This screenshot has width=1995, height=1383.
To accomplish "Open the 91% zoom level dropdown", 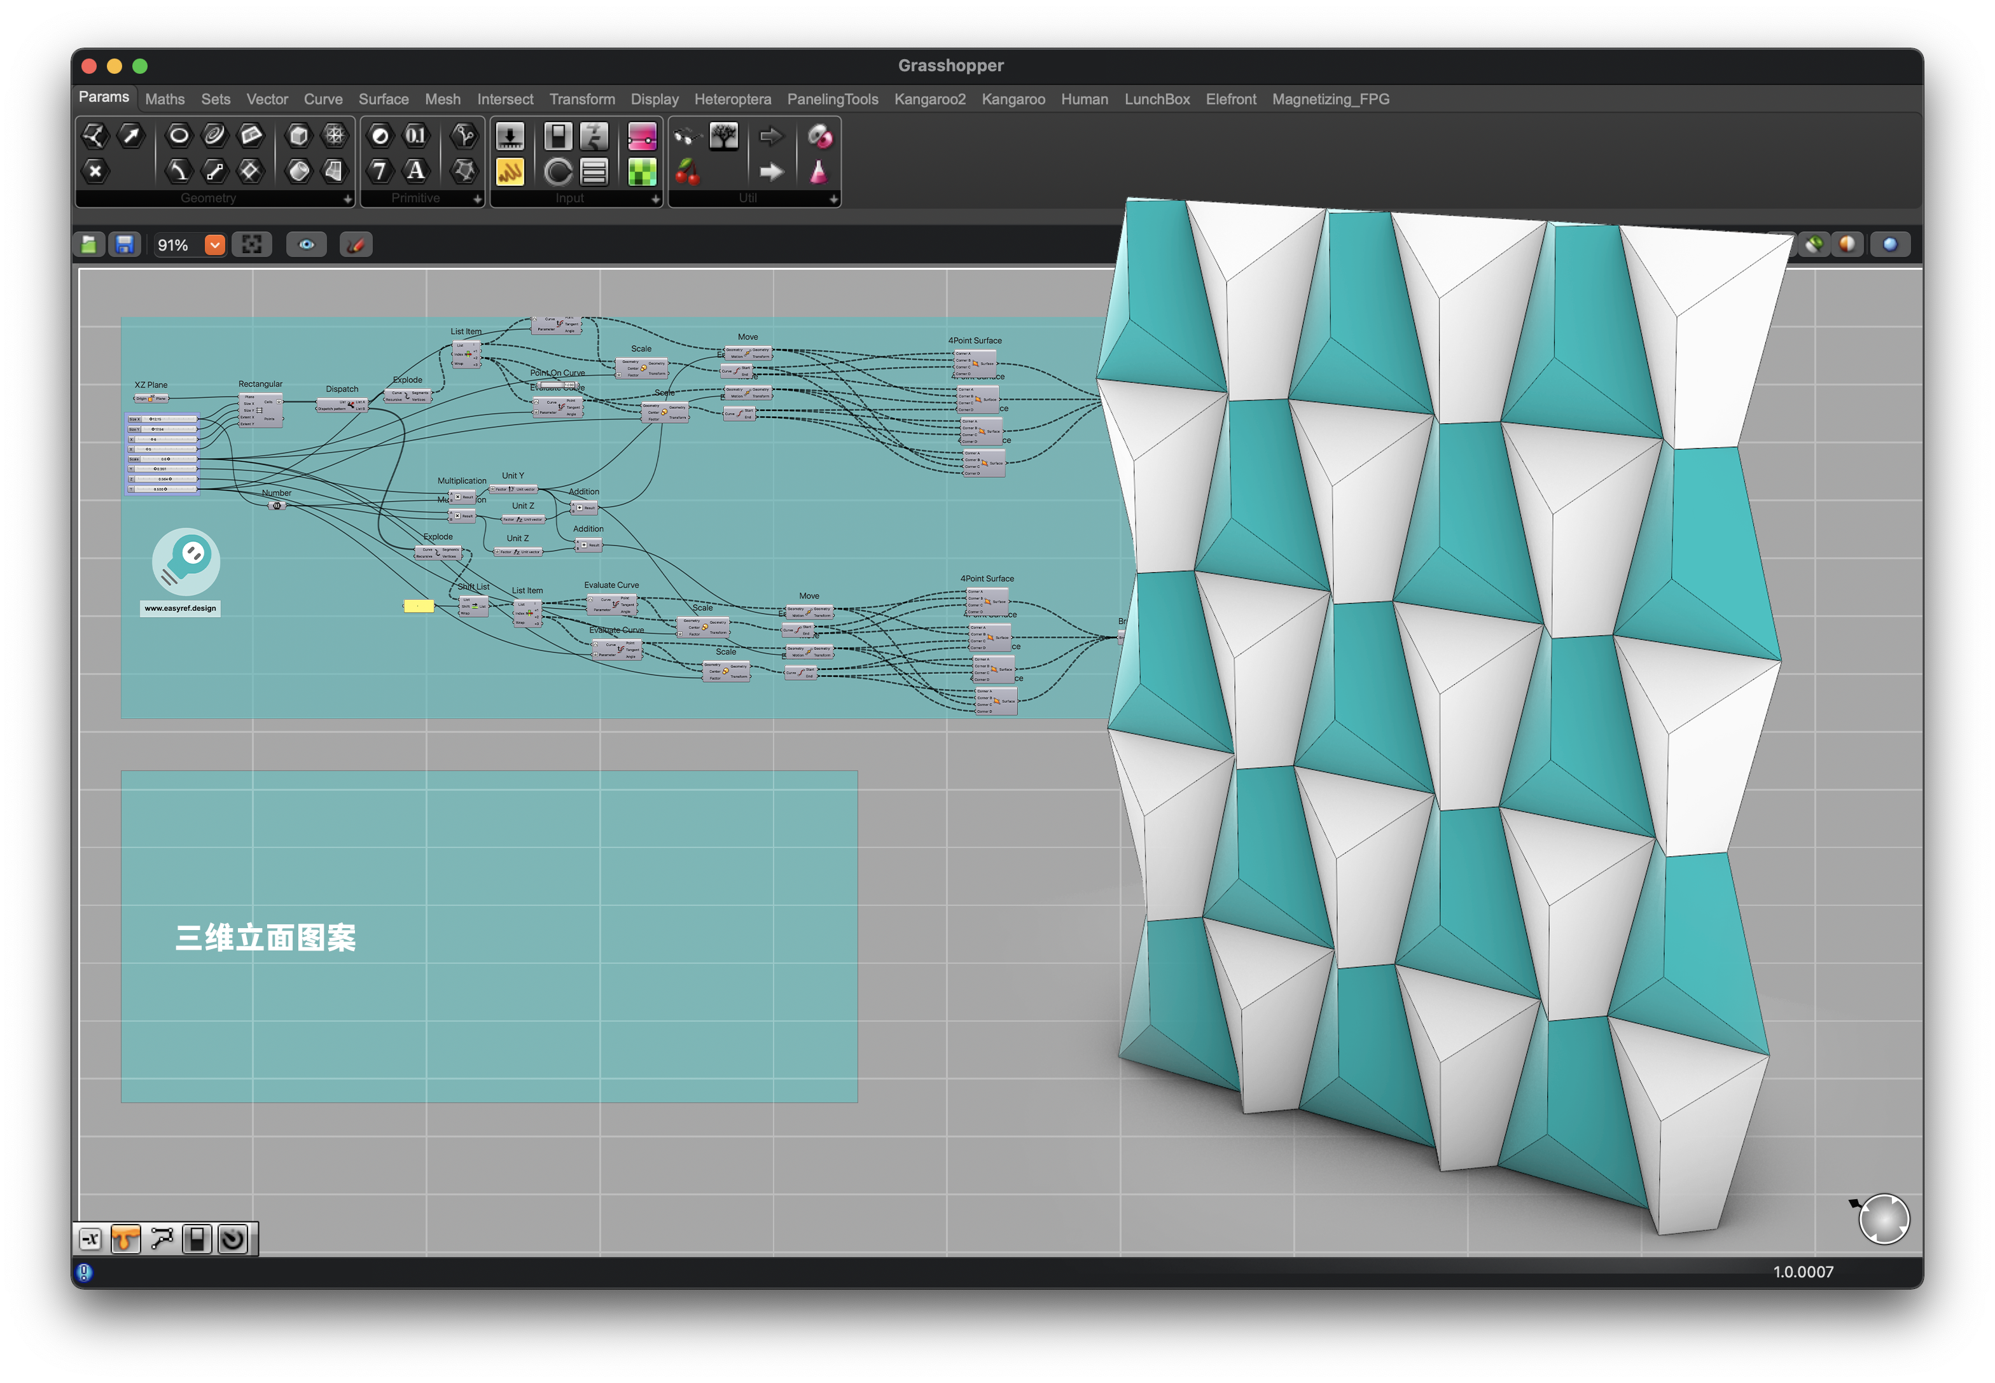I will (214, 245).
